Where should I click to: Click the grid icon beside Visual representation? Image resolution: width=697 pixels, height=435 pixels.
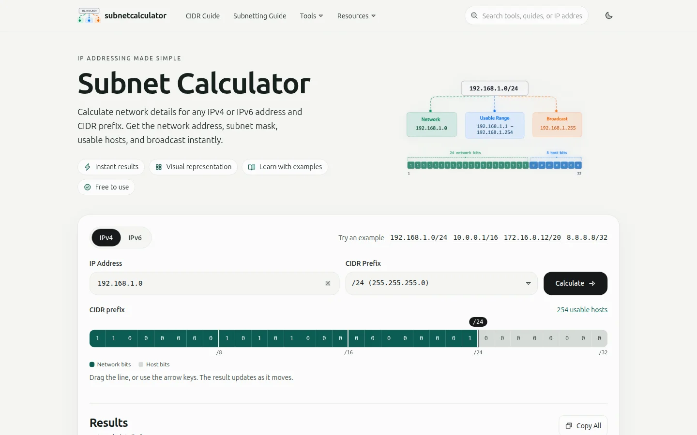[159, 167]
